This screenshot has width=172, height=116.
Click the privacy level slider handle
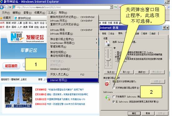point(108,60)
